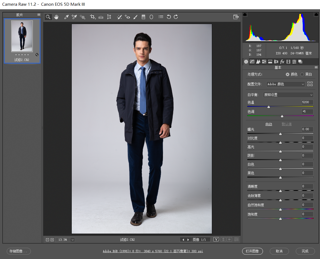
Task: Select the 试修2.CR2 filmstrip thumbnail
Action: pyautogui.click(x=22, y=41)
